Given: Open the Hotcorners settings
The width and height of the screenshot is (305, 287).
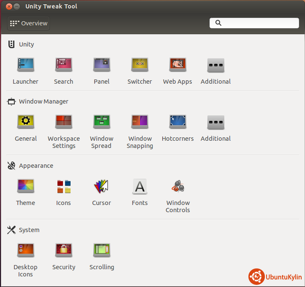Looking at the screenshot, I should (x=177, y=122).
